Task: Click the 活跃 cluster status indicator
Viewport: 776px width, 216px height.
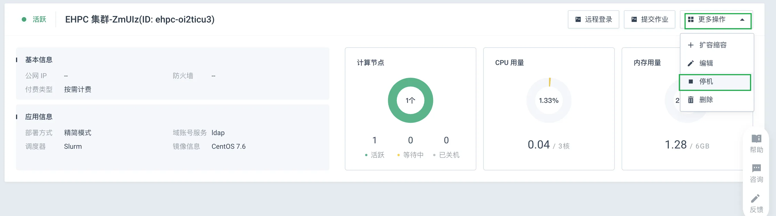Action: (x=34, y=20)
